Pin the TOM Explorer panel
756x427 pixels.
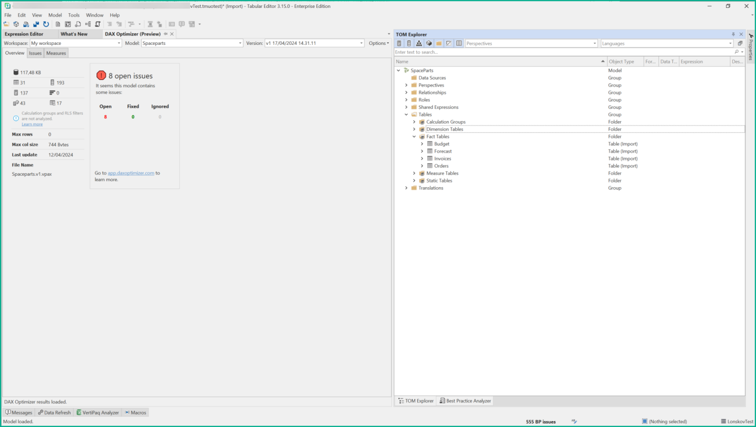pos(733,34)
